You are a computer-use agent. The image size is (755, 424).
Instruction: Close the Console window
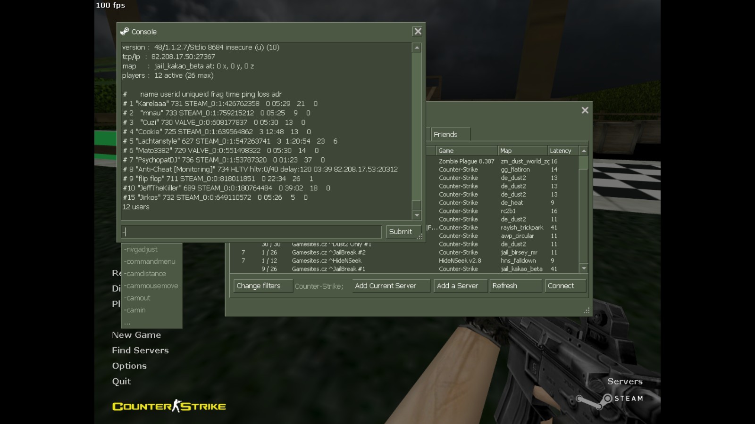418,32
